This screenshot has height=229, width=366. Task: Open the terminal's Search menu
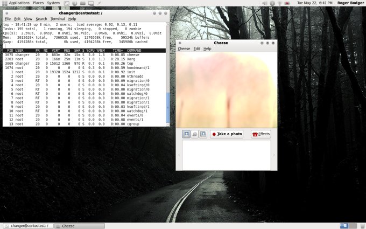[x=41, y=19]
